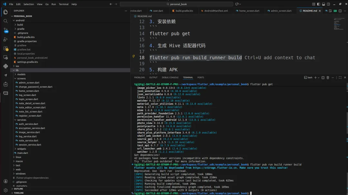The image size is (348, 195).
Task: Open the Extensions view
Action: pyautogui.click(x=5, y=48)
